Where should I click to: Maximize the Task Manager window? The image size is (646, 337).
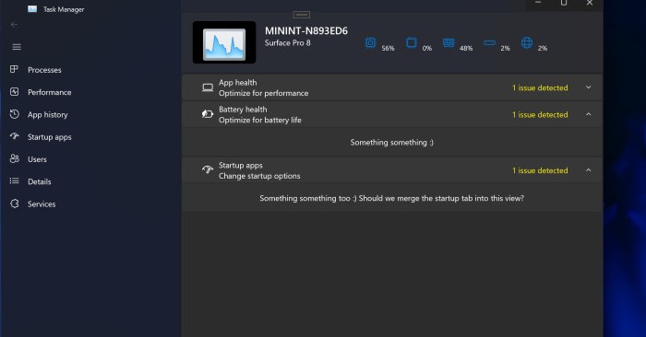click(x=564, y=4)
